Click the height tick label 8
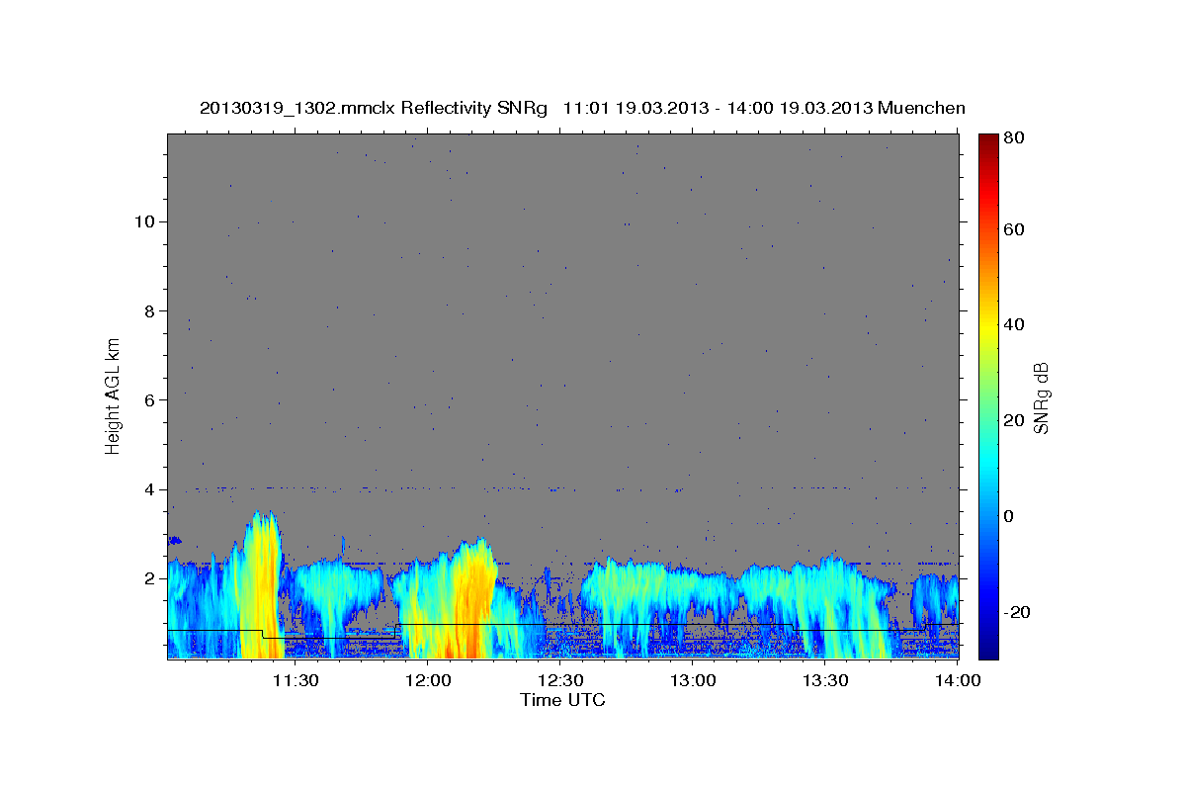This screenshot has height=791, width=1186. pyautogui.click(x=149, y=310)
